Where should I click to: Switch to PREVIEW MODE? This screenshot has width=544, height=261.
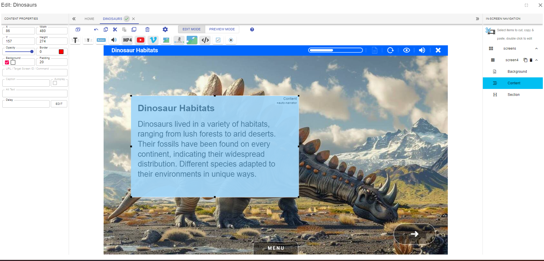click(x=222, y=29)
